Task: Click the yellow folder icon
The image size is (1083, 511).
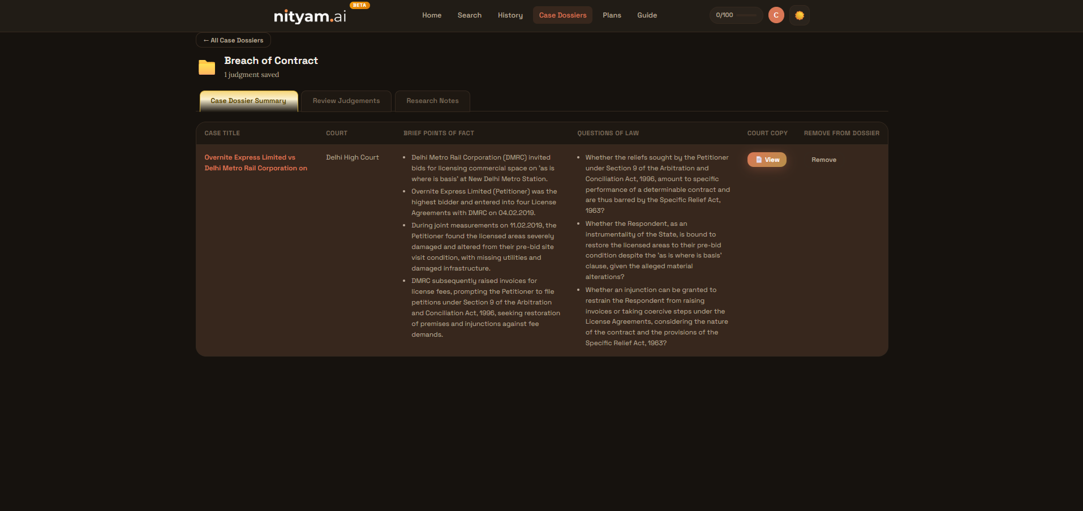Action: coord(207,67)
